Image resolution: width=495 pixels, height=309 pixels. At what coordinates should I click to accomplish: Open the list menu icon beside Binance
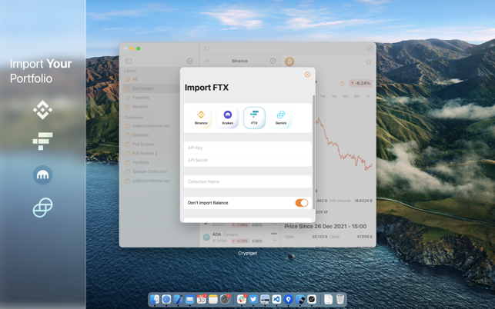pos(207,61)
